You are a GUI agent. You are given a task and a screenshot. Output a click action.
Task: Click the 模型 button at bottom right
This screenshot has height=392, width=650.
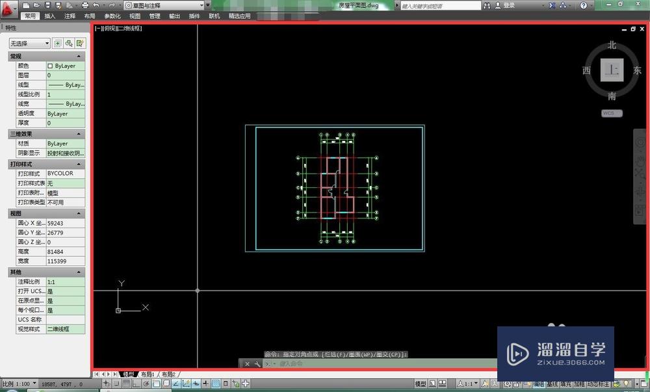point(419,383)
